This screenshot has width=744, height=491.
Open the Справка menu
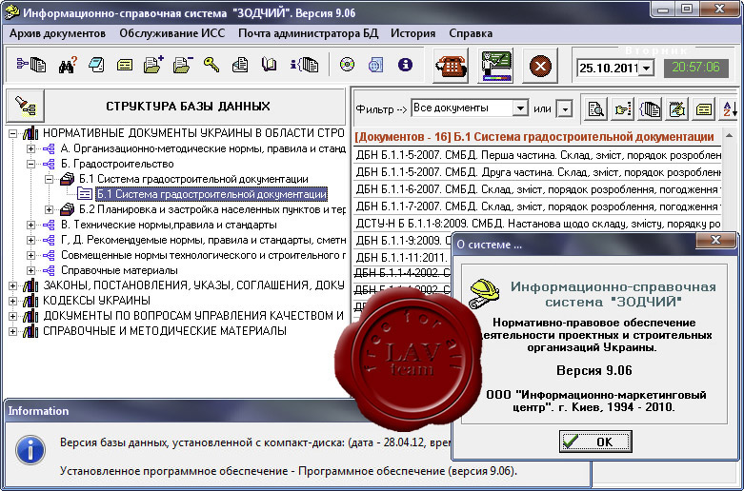coord(471,33)
